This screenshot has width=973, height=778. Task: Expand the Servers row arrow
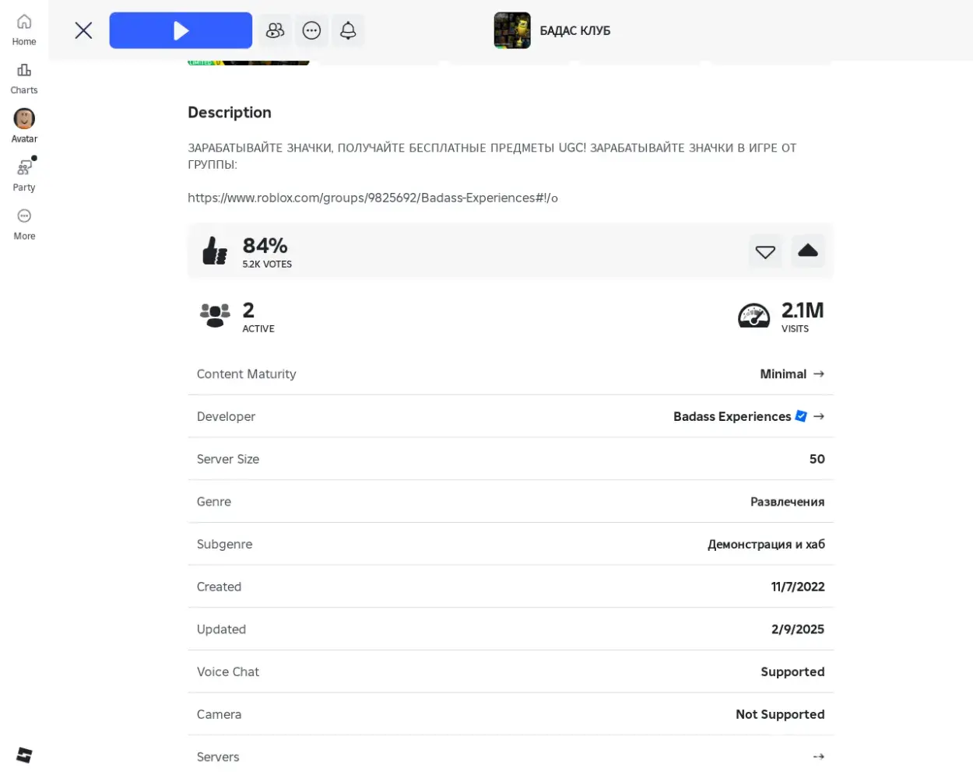click(x=818, y=757)
